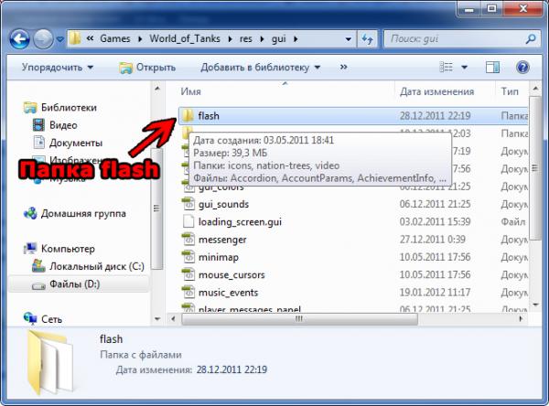Viewport: 549px width, 406px height.
Task: Select Games in the address path
Action: pos(115,38)
